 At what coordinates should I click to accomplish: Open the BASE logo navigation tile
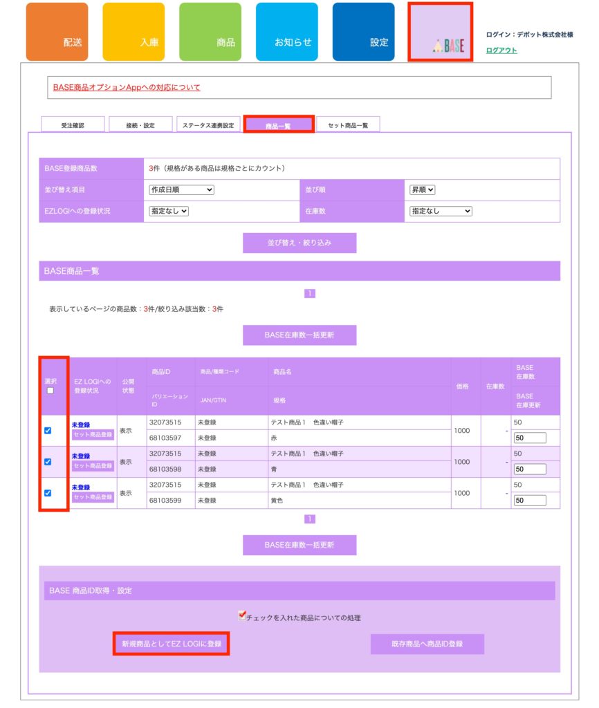440,32
